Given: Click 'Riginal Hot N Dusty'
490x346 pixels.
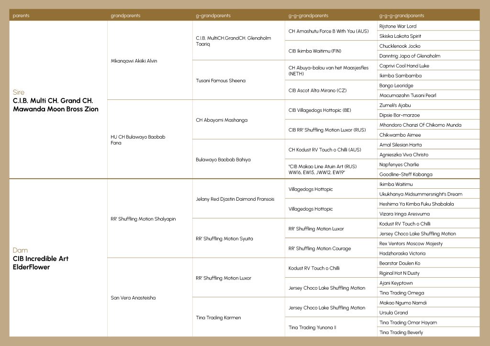Looking at the screenshot, I should (x=400, y=273).
